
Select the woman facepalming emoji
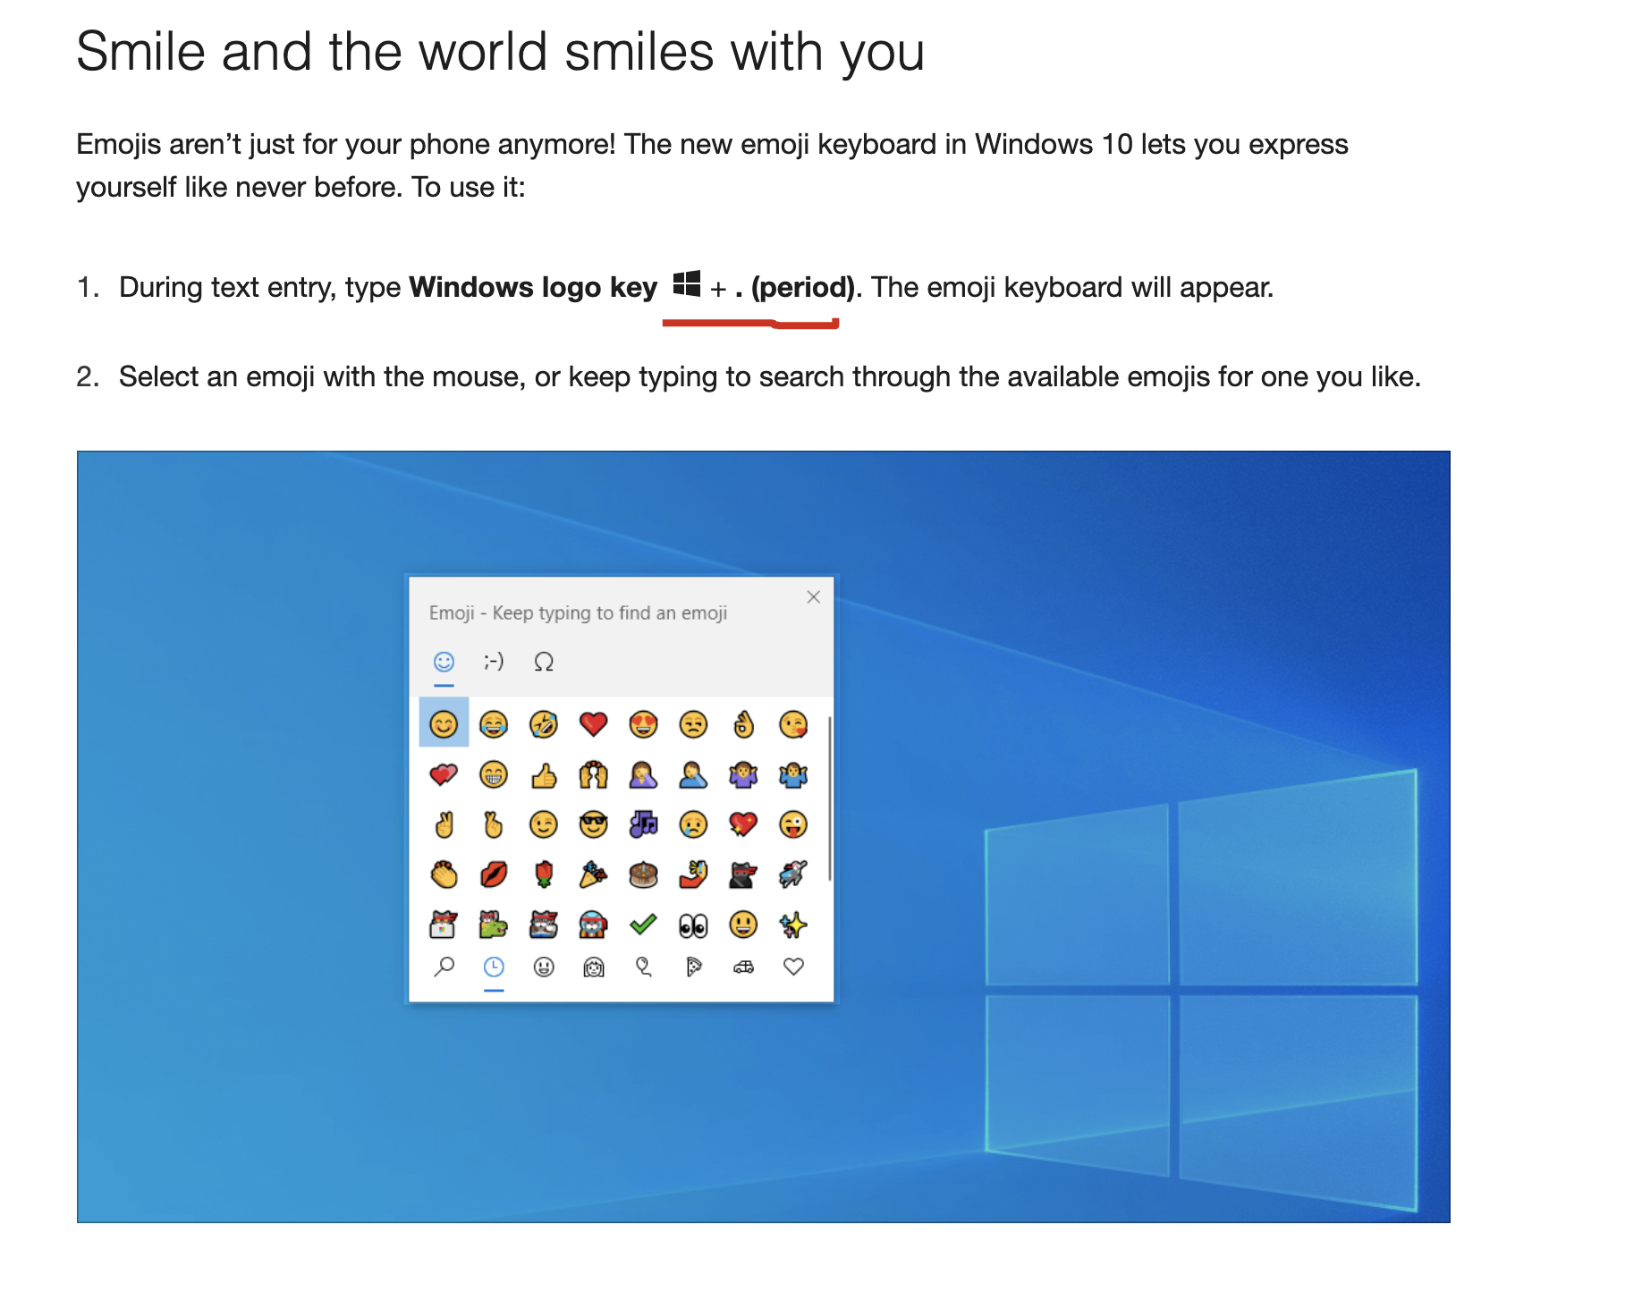tap(643, 773)
